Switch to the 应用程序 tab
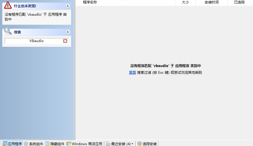The image size is (253, 146). [13, 144]
